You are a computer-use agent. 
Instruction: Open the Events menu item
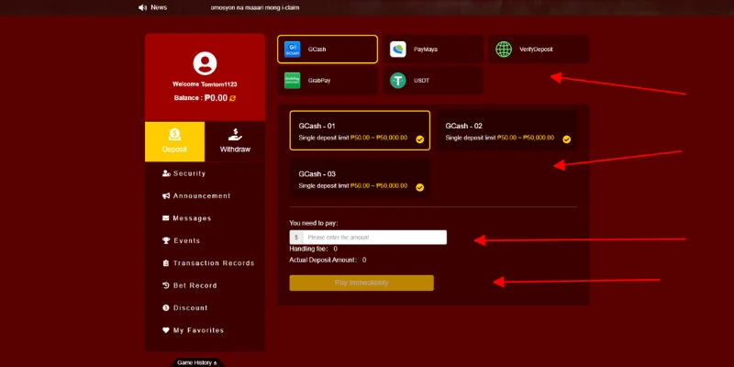tap(205, 240)
